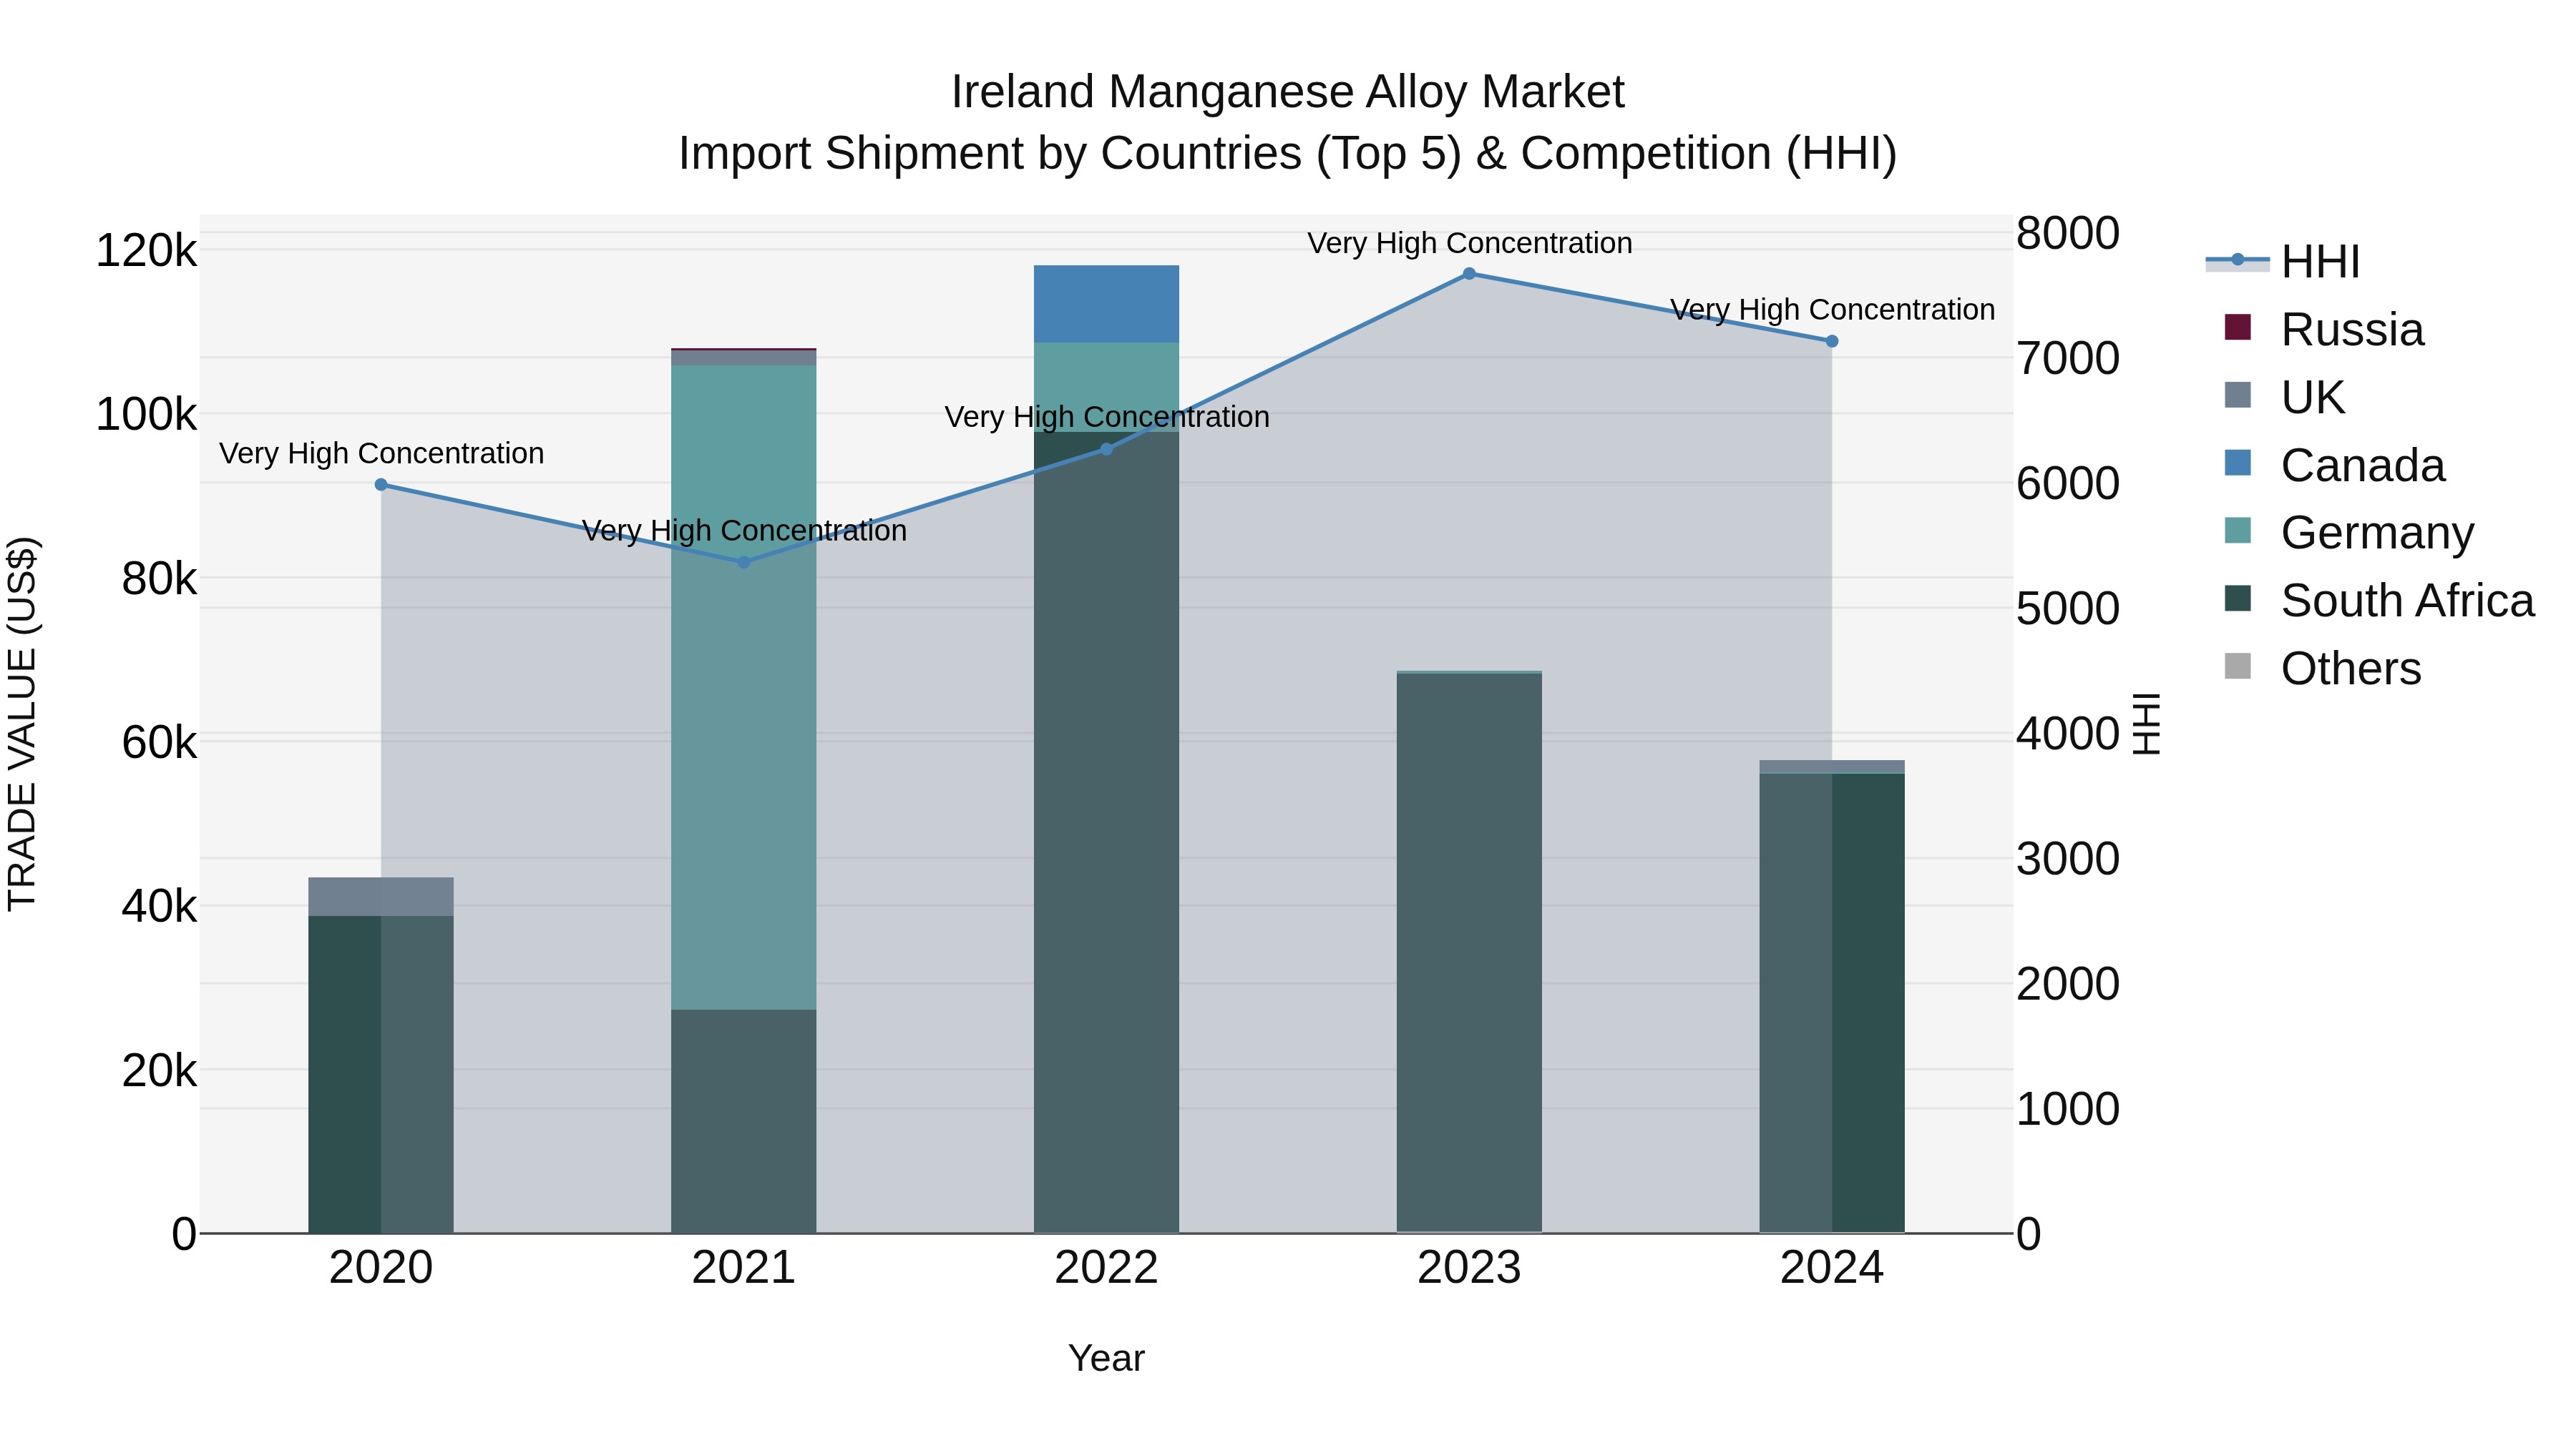Click the Germany teal legend swatch
Screen dimensions: 2576x1448
coord(2238,531)
